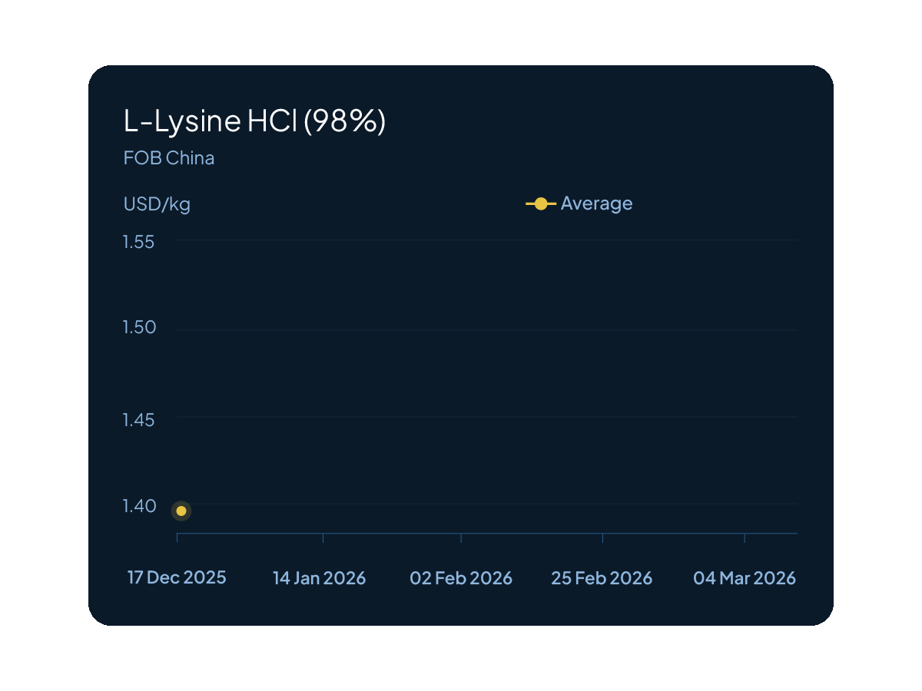Click the yellow Average legend marker icon
922x691 pixels.
(541, 203)
